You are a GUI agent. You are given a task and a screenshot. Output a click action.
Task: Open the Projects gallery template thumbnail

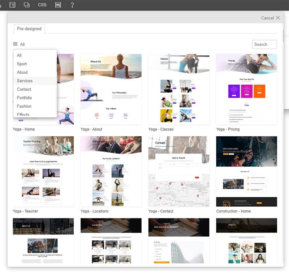click(x=247, y=241)
